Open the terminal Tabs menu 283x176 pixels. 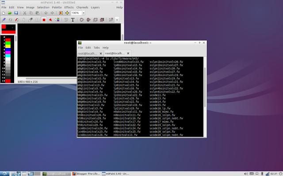coord(96,48)
